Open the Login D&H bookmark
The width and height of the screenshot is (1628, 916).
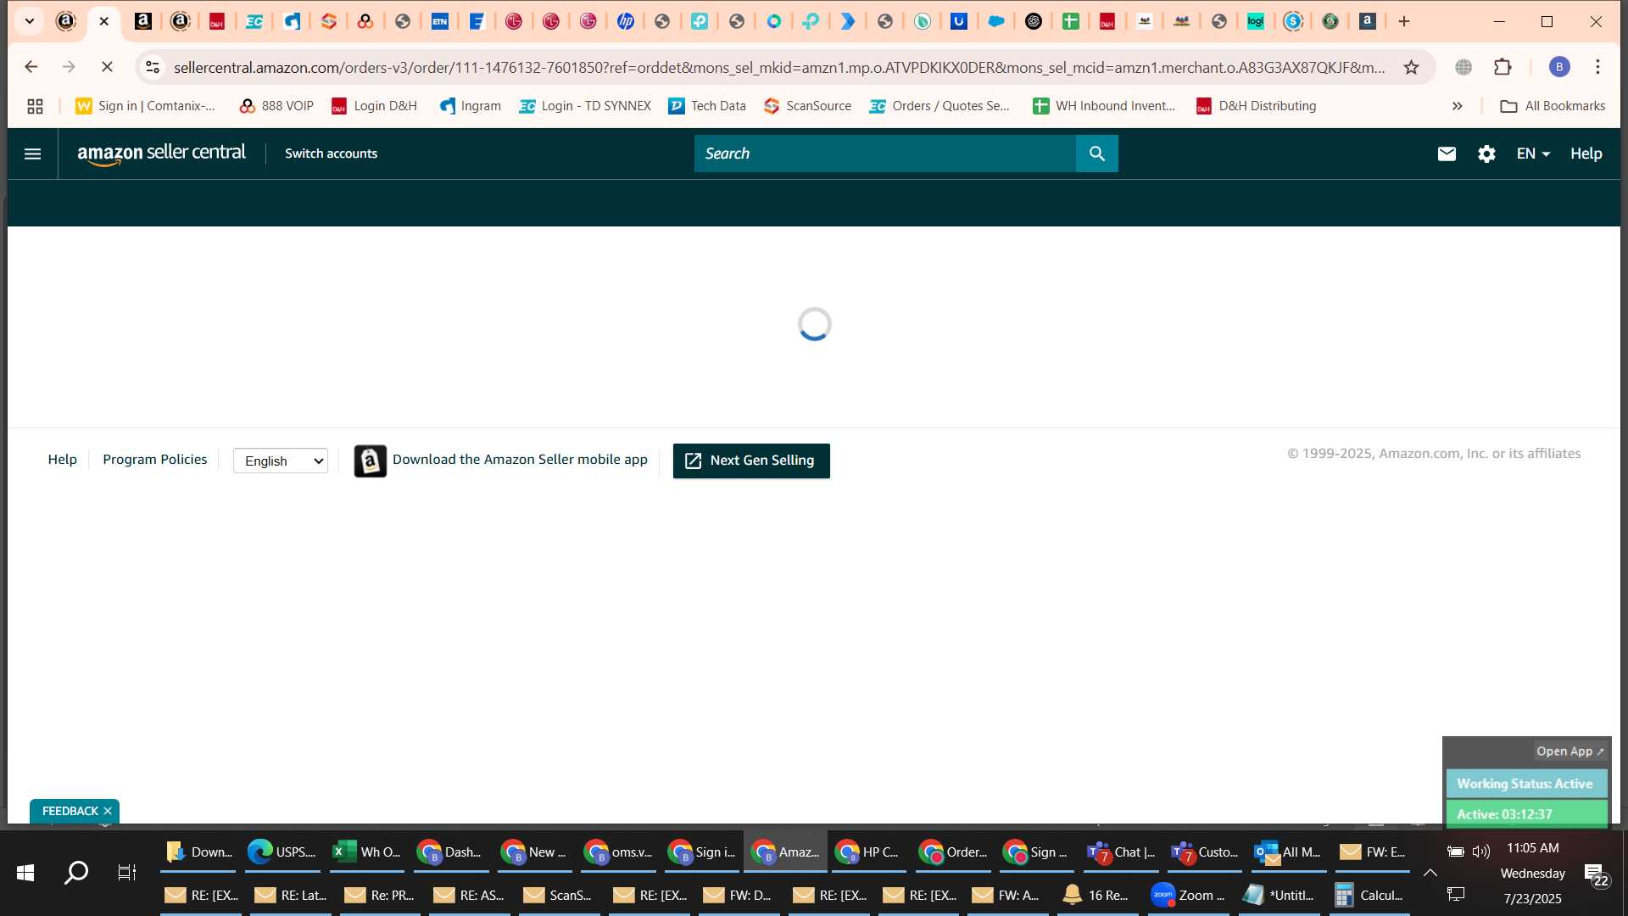(374, 106)
